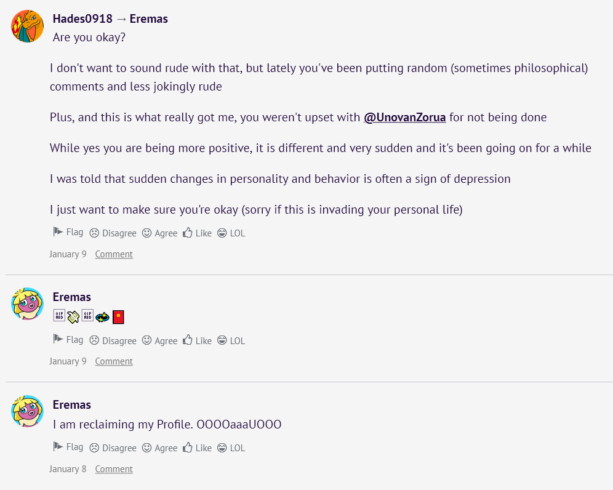Disagree with the "Are you okay?" post
Image resolution: width=613 pixels, height=490 pixels.
pyautogui.click(x=113, y=233)
